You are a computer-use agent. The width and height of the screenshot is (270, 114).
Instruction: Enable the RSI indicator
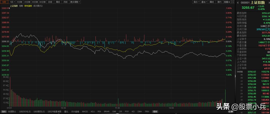point(99,112)
